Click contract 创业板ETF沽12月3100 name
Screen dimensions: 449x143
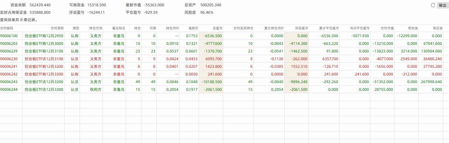(44, 59)
